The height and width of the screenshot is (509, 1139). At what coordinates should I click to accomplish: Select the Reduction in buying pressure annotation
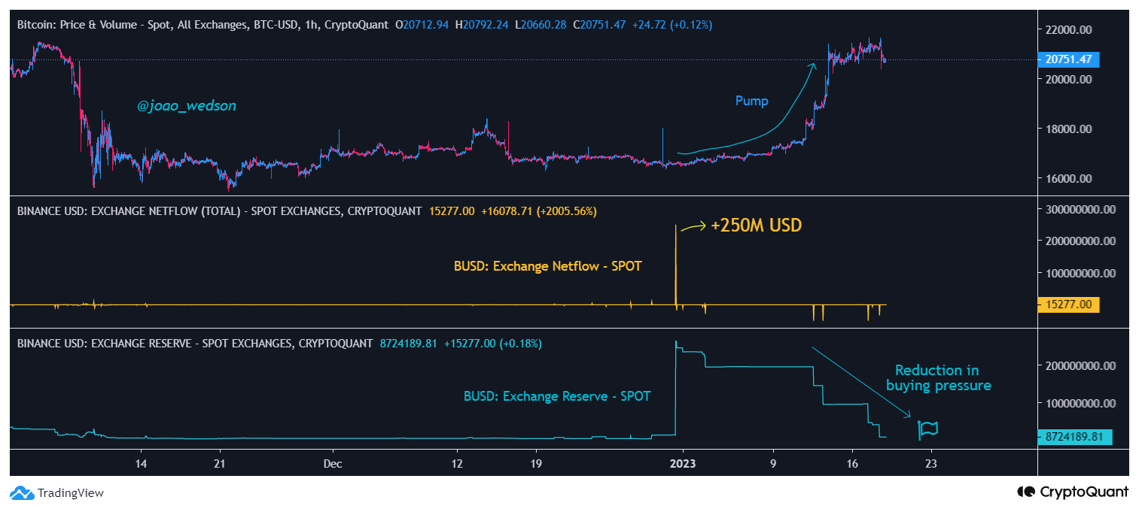click(x=937, y=378)
